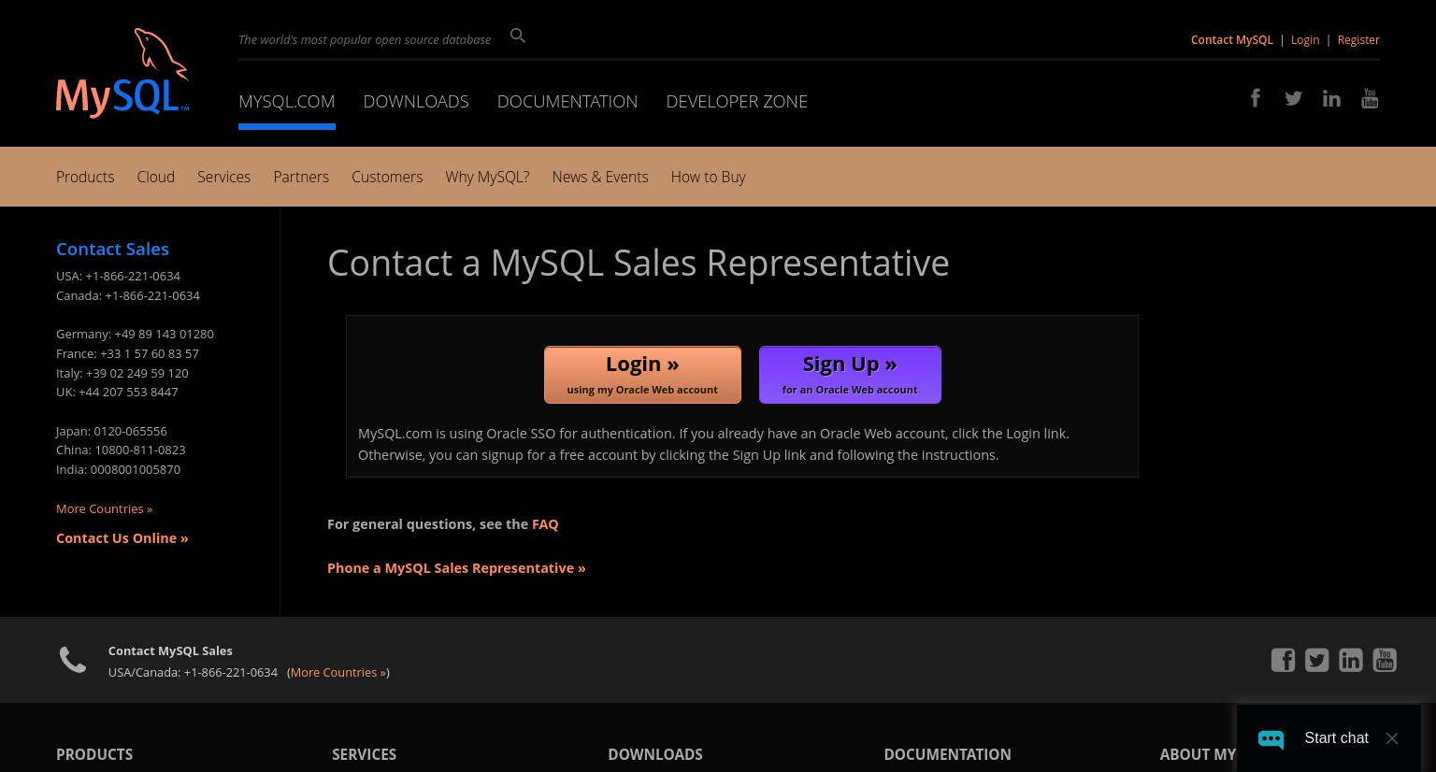Close the Start chat widget
Image resolution: width=1436 pixels, height=772 pixels.
(1392, 738)
